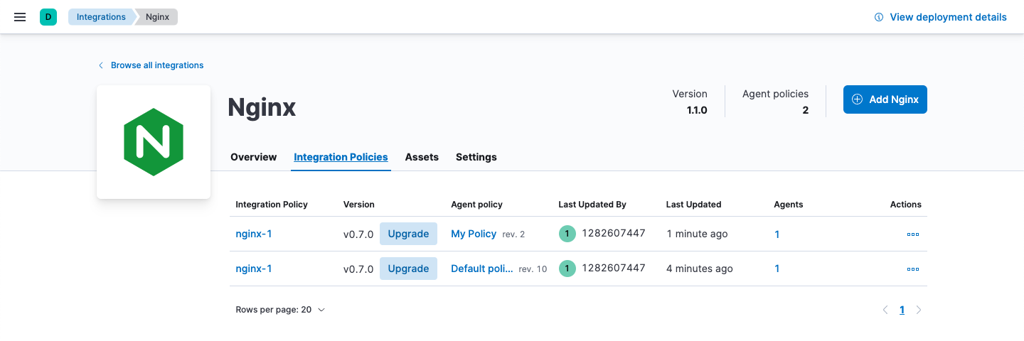
Task: Go back via Browse all integrations
Action: point(156,65)
